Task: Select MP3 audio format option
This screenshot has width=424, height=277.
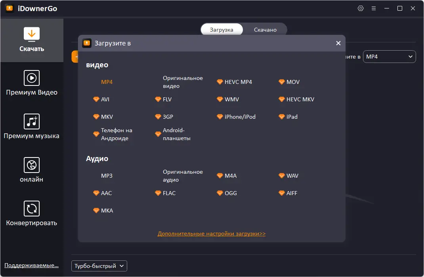Action: pos(107,176)
